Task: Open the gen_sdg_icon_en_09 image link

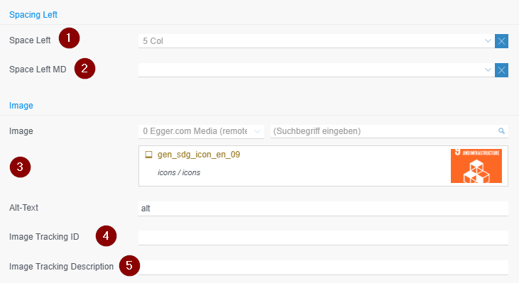Action: [x=199, y=155]
